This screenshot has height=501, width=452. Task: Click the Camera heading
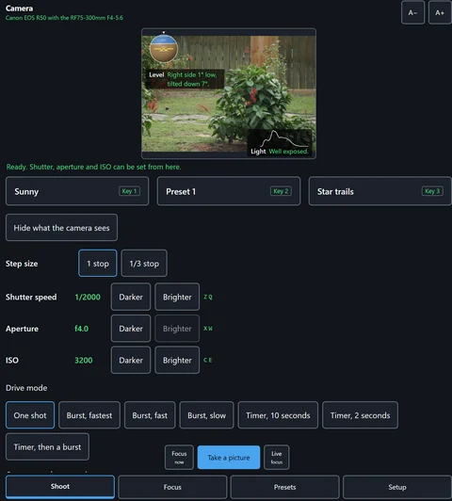[19, 8]
